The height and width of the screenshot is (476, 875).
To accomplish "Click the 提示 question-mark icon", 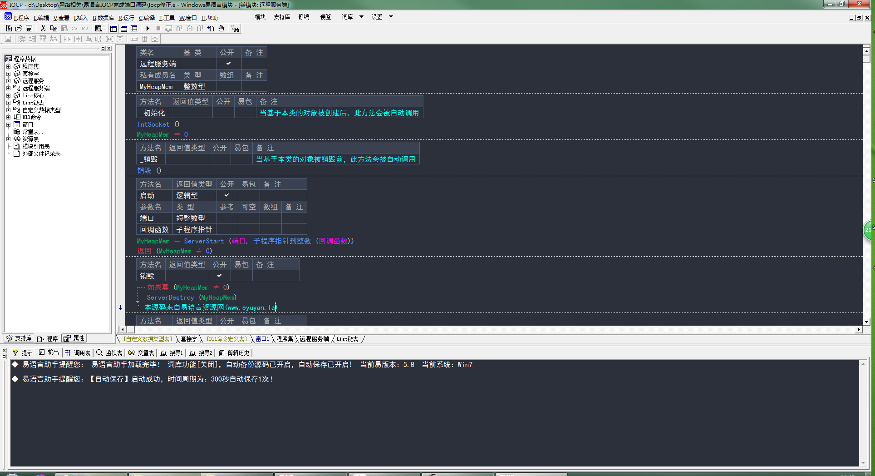I will (15, 353).
